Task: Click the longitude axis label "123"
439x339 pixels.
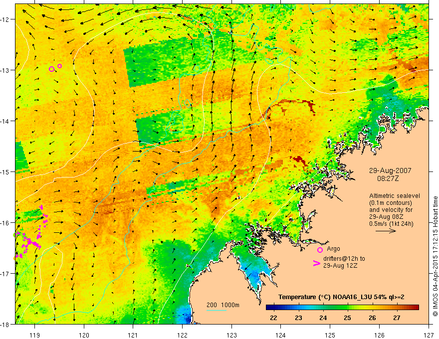Action: 231,335
